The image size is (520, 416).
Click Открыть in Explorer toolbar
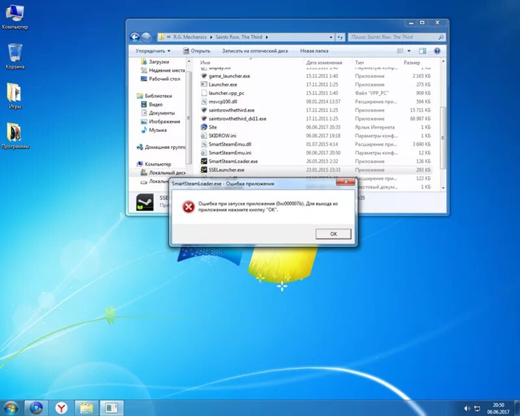(x=197, y=51)
